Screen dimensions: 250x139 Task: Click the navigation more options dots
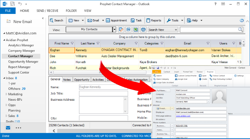[18, 128]
